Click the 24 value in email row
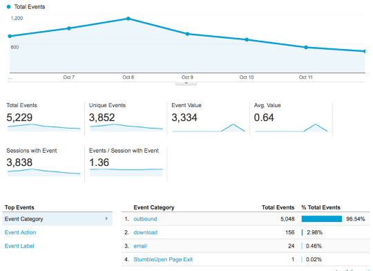Viewport: 373px width, 271px height. point(291,246)
